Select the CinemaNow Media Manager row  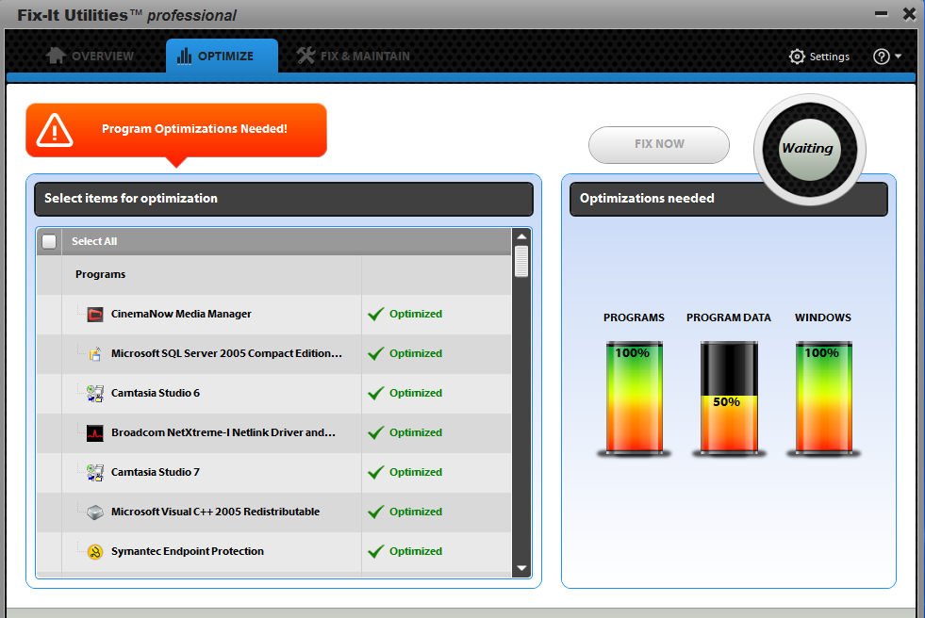pos(273,314)
